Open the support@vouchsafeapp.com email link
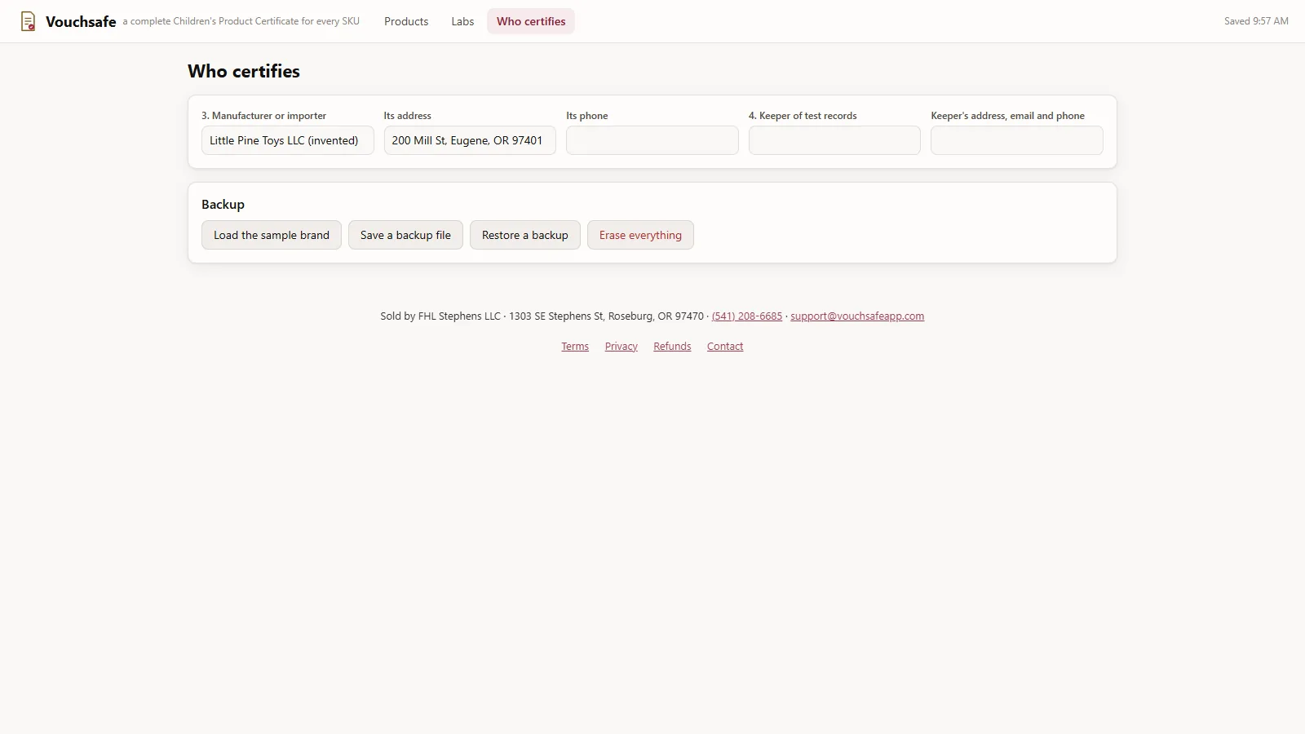Screen dimensions: 1305x734 (857, 316)
